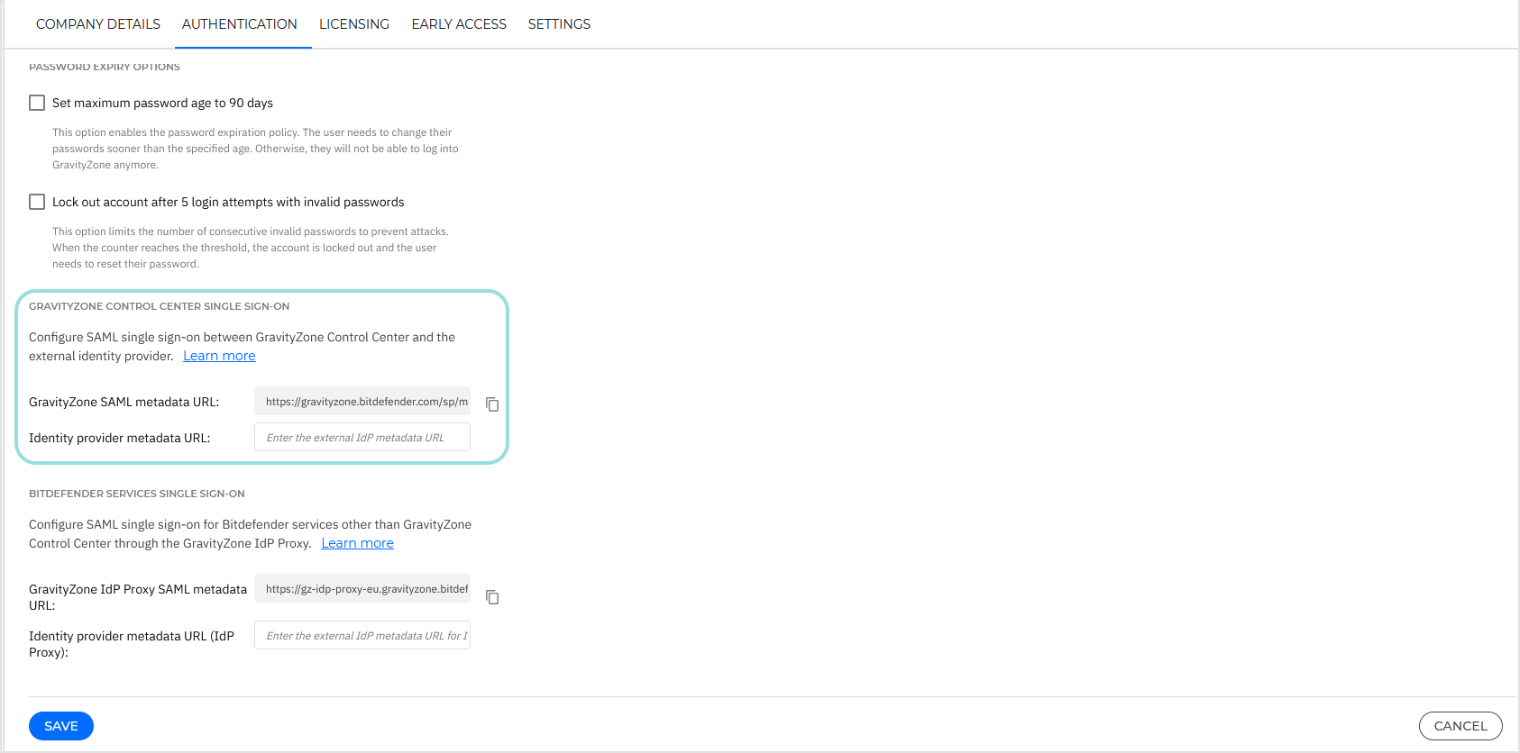Image resolution: width=1520 pixels, height=753 pixels.
Task: Click the password expiration policy description text
Action: point(255,149)
